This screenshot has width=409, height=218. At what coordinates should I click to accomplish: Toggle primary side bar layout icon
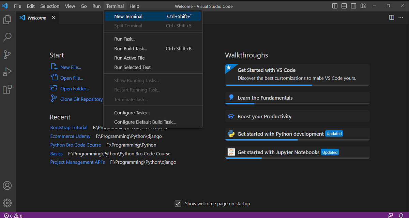click(x=335, y=6)
